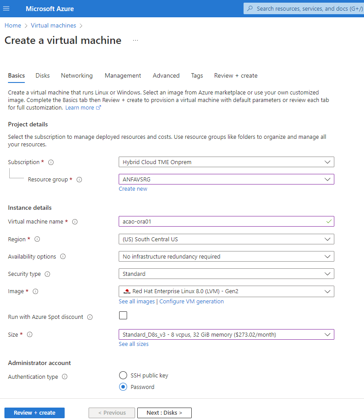The height and width of the screenshot is (420, 364).
Task: Switch to the Networking tab
Action: click(x=77, y=76)
